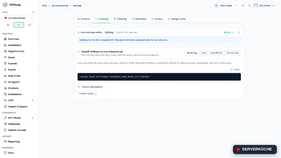Add a new site with plus icon
Viewport: 281px width, 158px height.
point(33,12)
